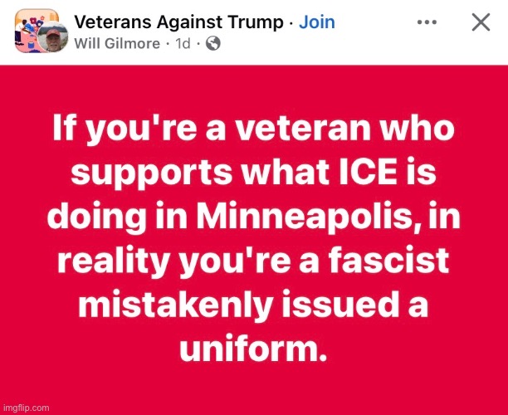Click the word ICE in the post
Viewport: 508px width, 415px height.
click(368, 171)
